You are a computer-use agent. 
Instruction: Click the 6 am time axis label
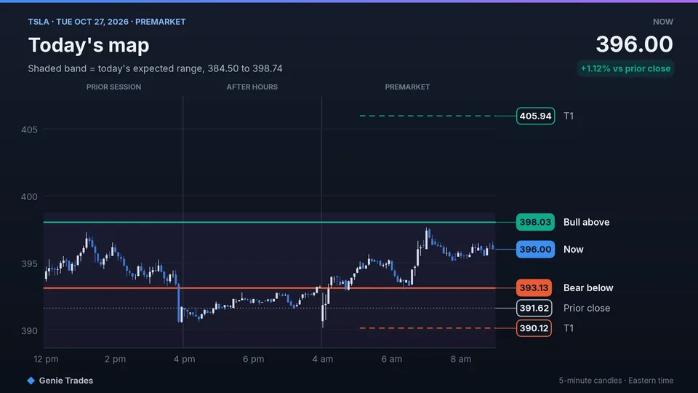[x=392, y=359]
